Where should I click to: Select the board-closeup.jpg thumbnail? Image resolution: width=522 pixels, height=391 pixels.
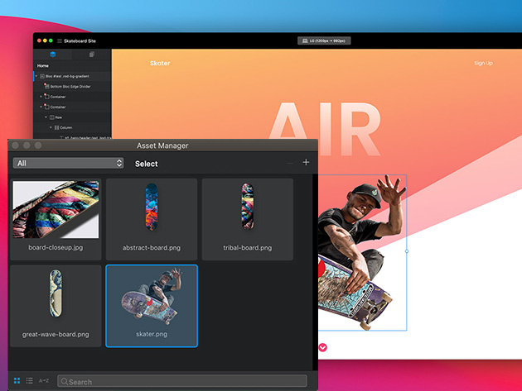click(56, 210)
